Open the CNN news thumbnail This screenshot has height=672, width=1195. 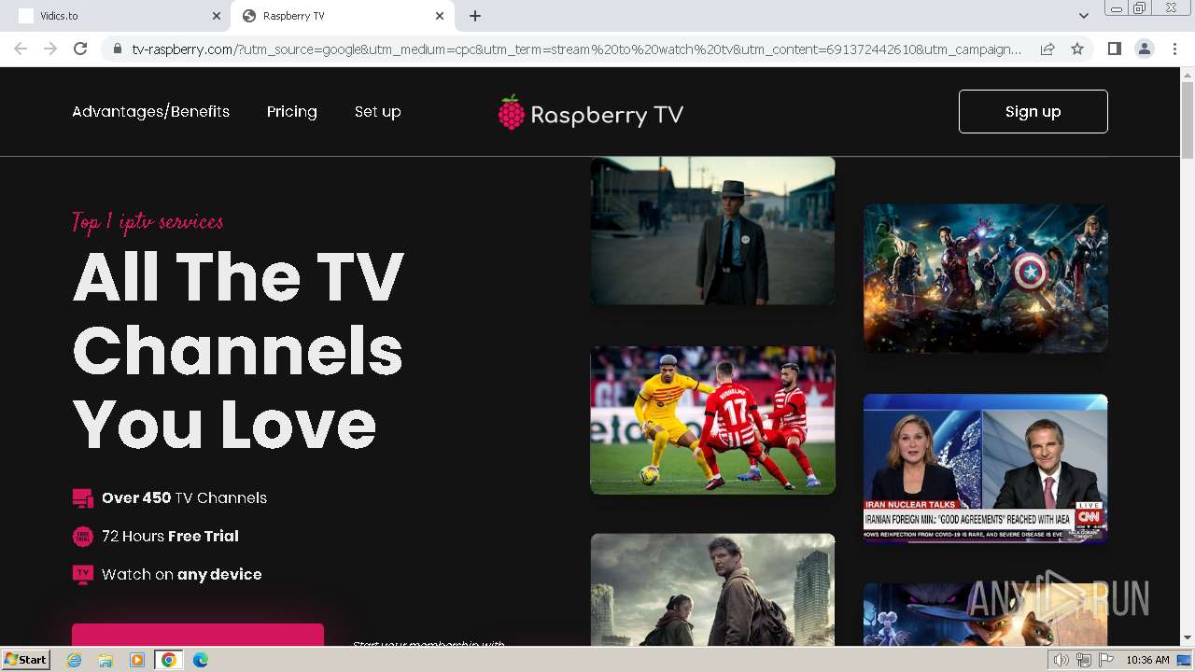click(x=985, y=468)
